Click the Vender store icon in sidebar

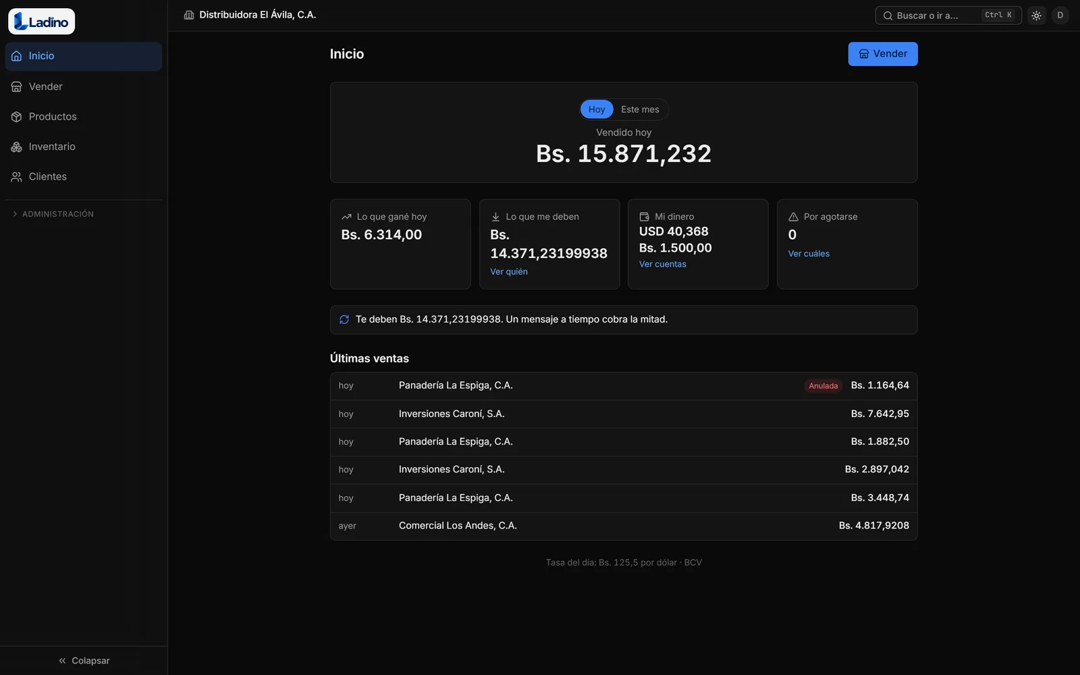[x=16, y=86]
